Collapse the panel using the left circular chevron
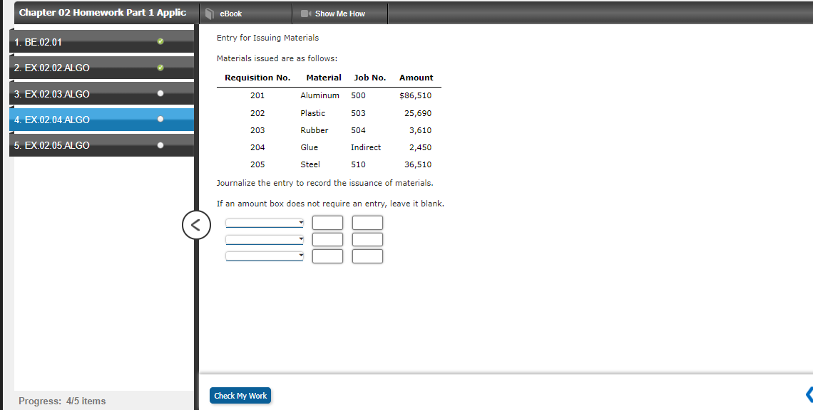813x410 pixels. [196, 225]
